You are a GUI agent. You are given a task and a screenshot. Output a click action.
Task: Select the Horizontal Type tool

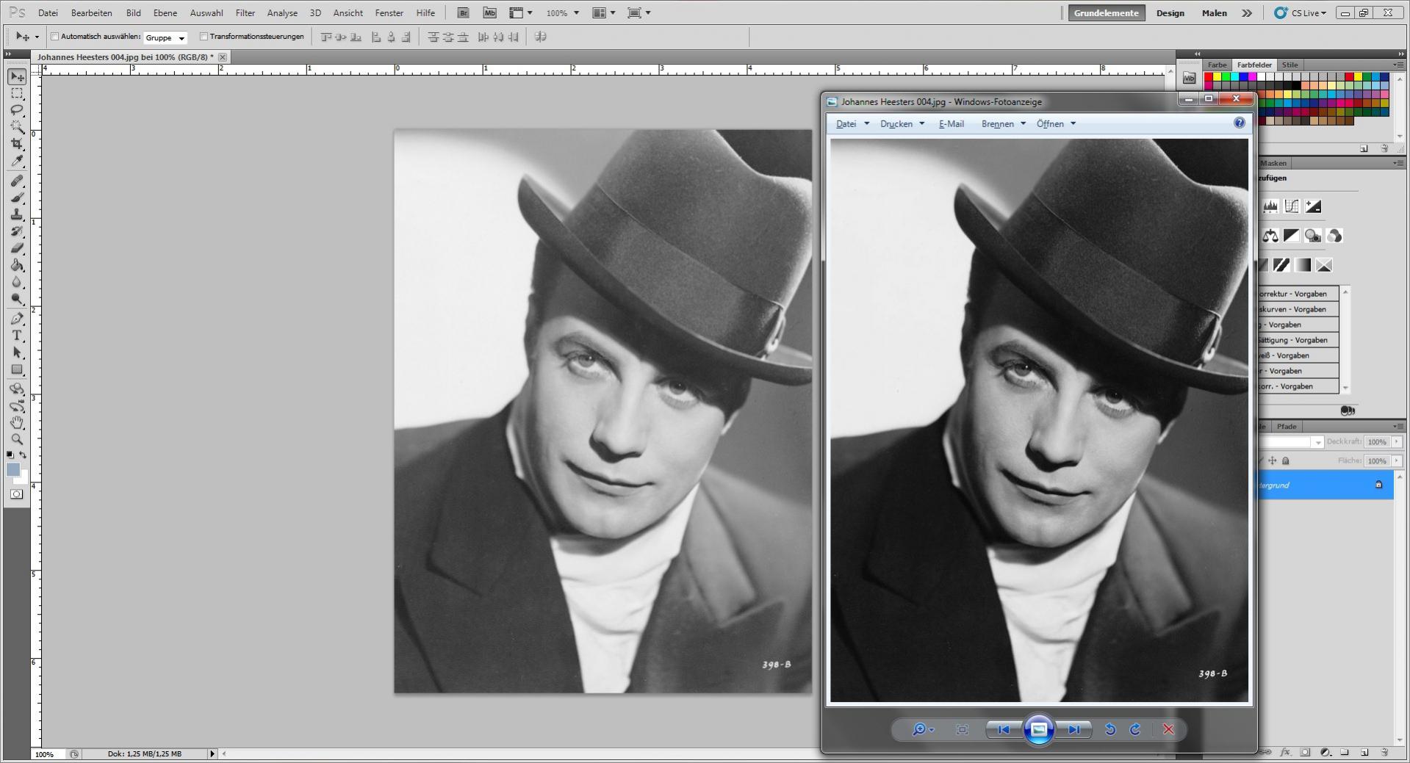(17, 336)
